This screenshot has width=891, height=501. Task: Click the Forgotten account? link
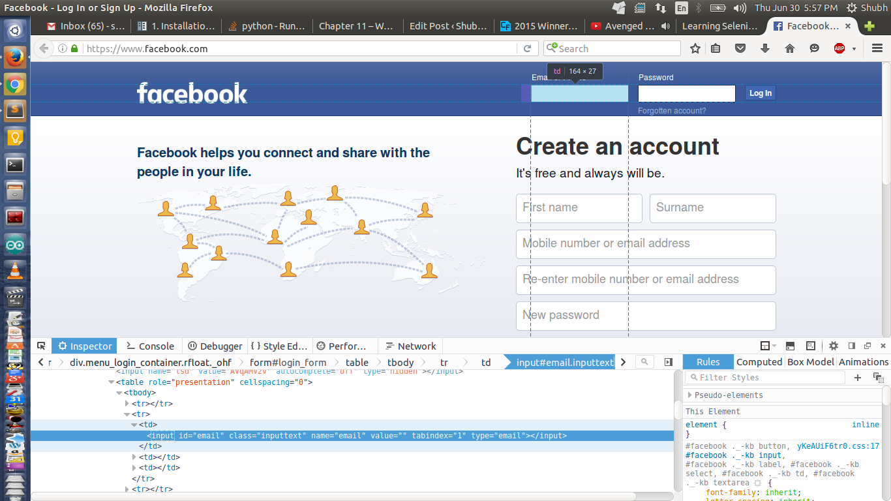[x=671, y=111]
